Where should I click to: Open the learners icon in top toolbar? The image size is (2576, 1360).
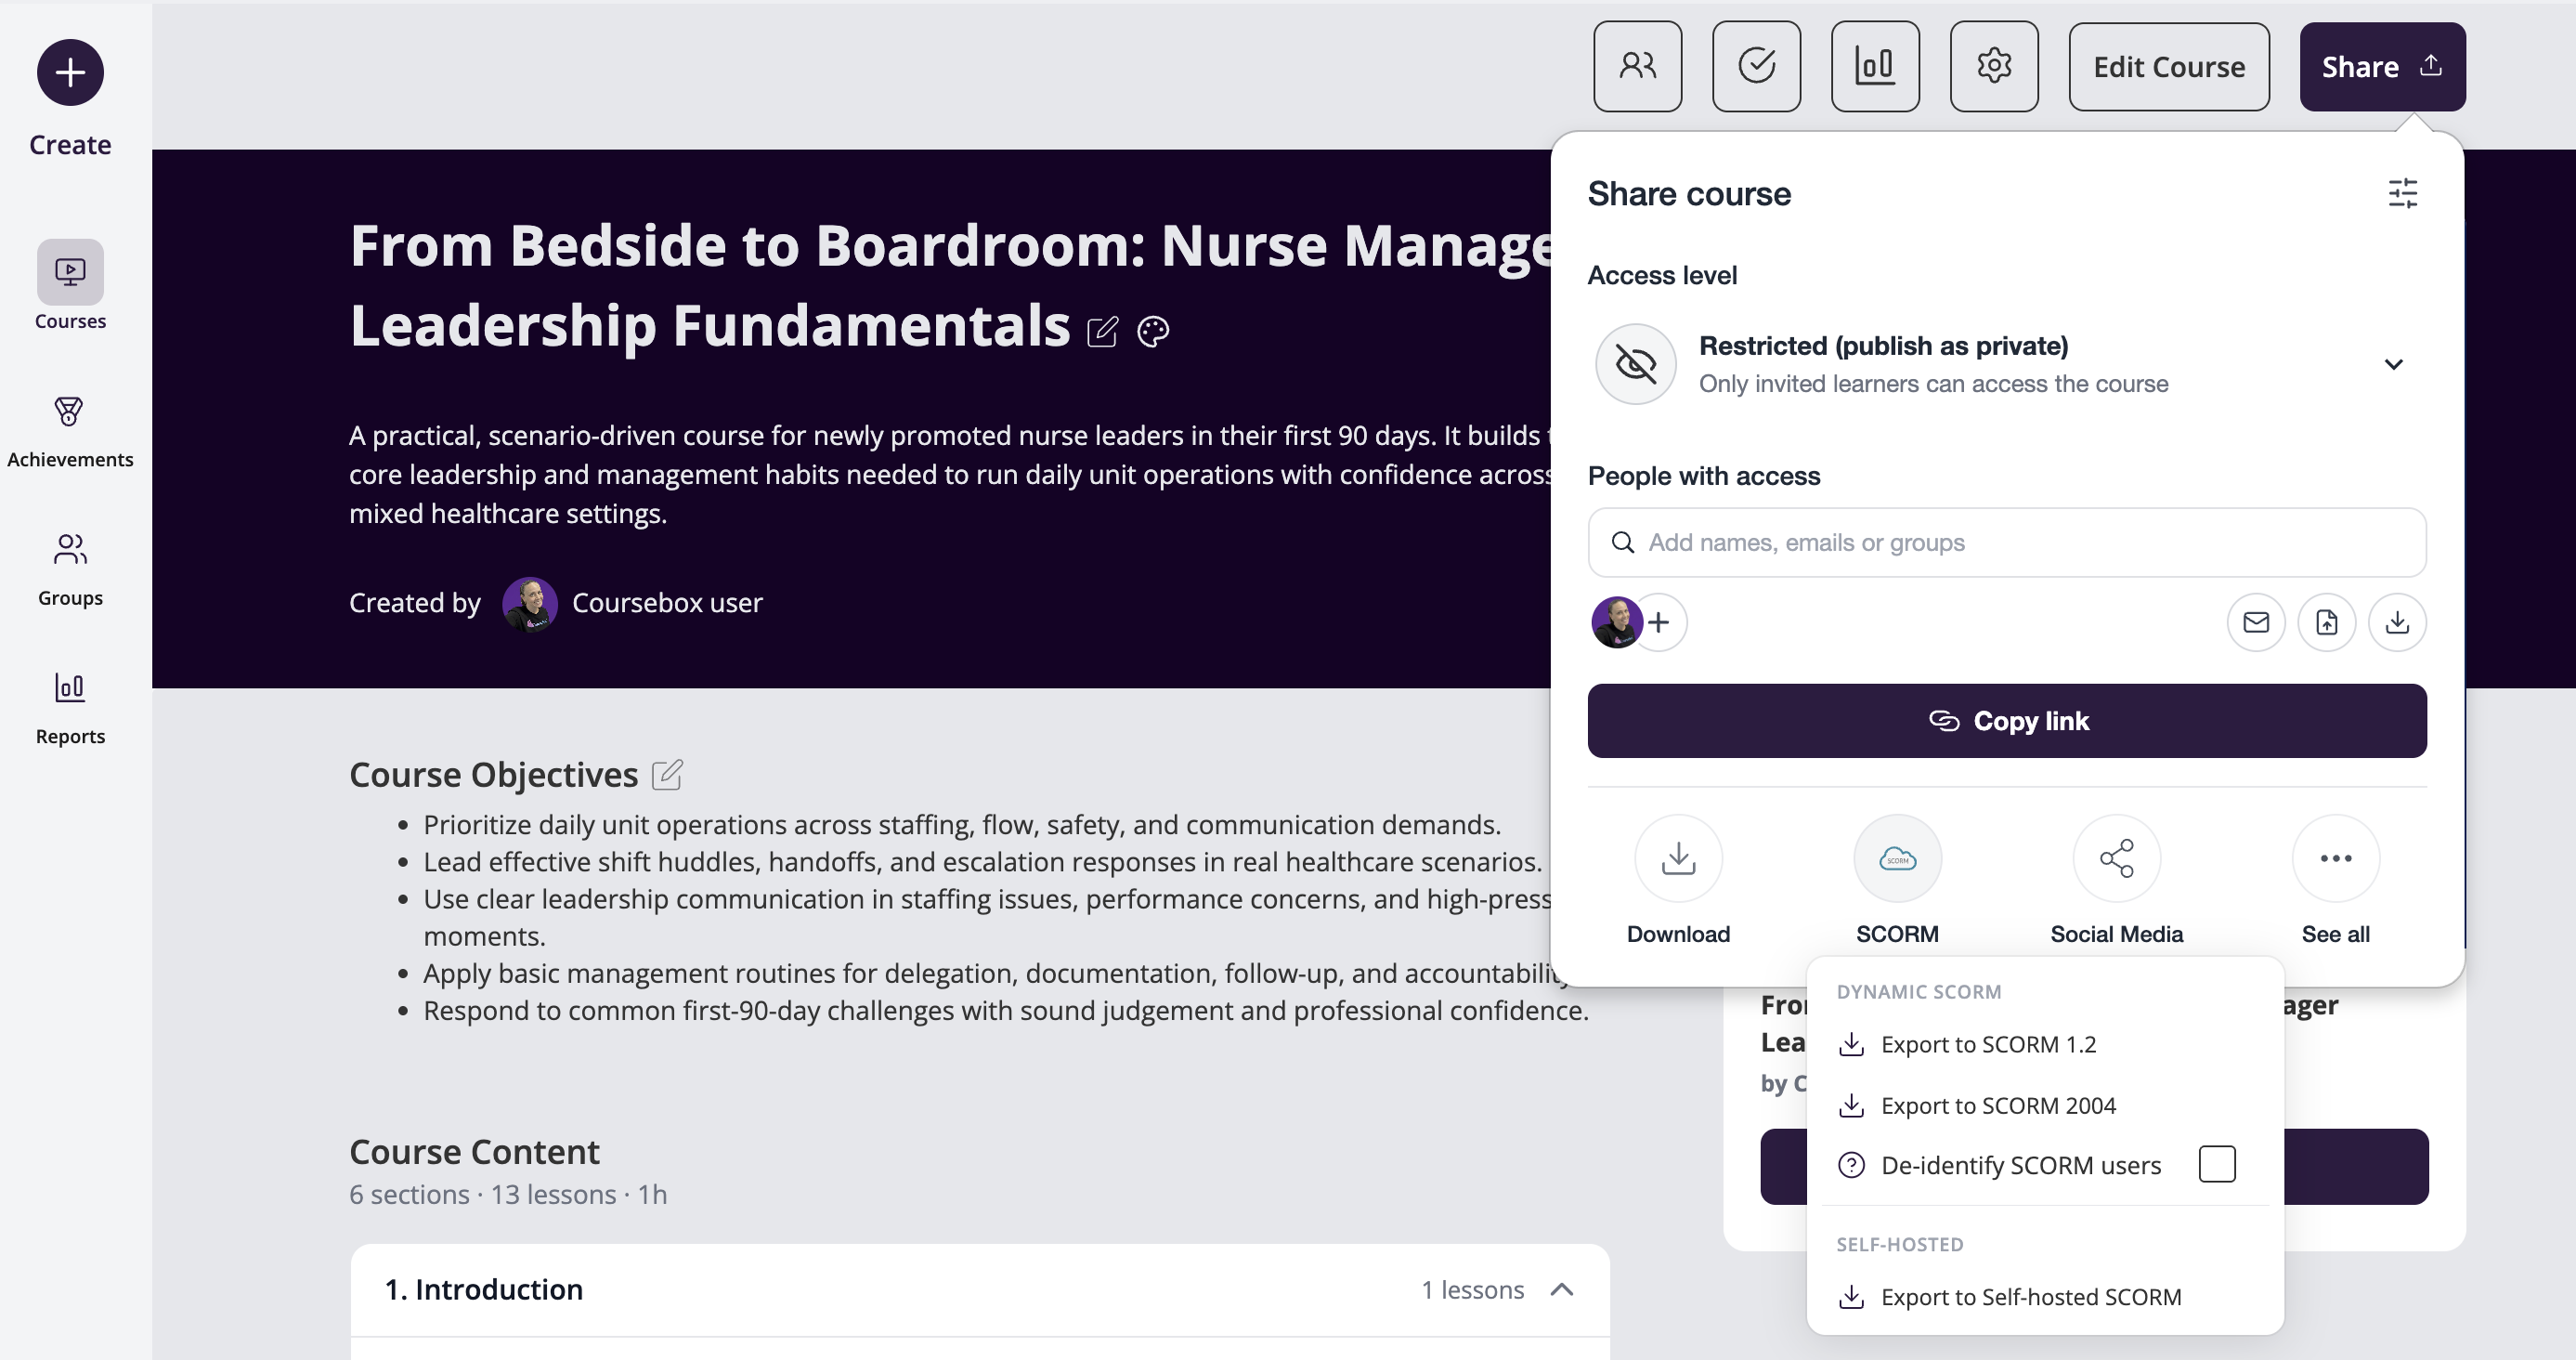(x=1637, y=66)
